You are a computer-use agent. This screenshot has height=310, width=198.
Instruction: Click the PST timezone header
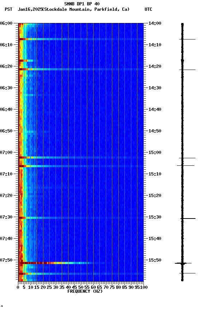9,9
